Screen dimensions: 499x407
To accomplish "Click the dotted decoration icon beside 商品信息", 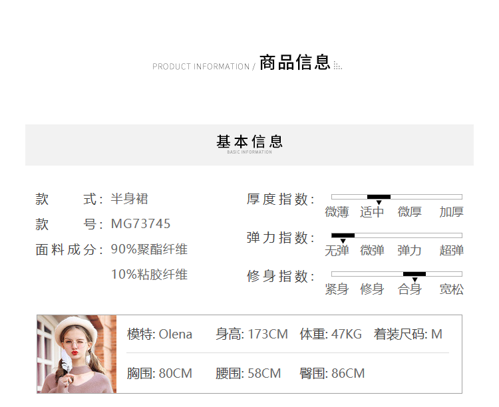I will [x=337, y=66].
